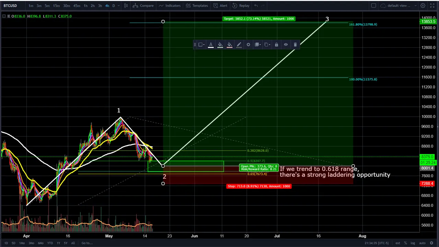Delete the selected drawing with trash icon
Viewport: 439px width, 247px height.
pyautogui.click(x=295, y=45)
